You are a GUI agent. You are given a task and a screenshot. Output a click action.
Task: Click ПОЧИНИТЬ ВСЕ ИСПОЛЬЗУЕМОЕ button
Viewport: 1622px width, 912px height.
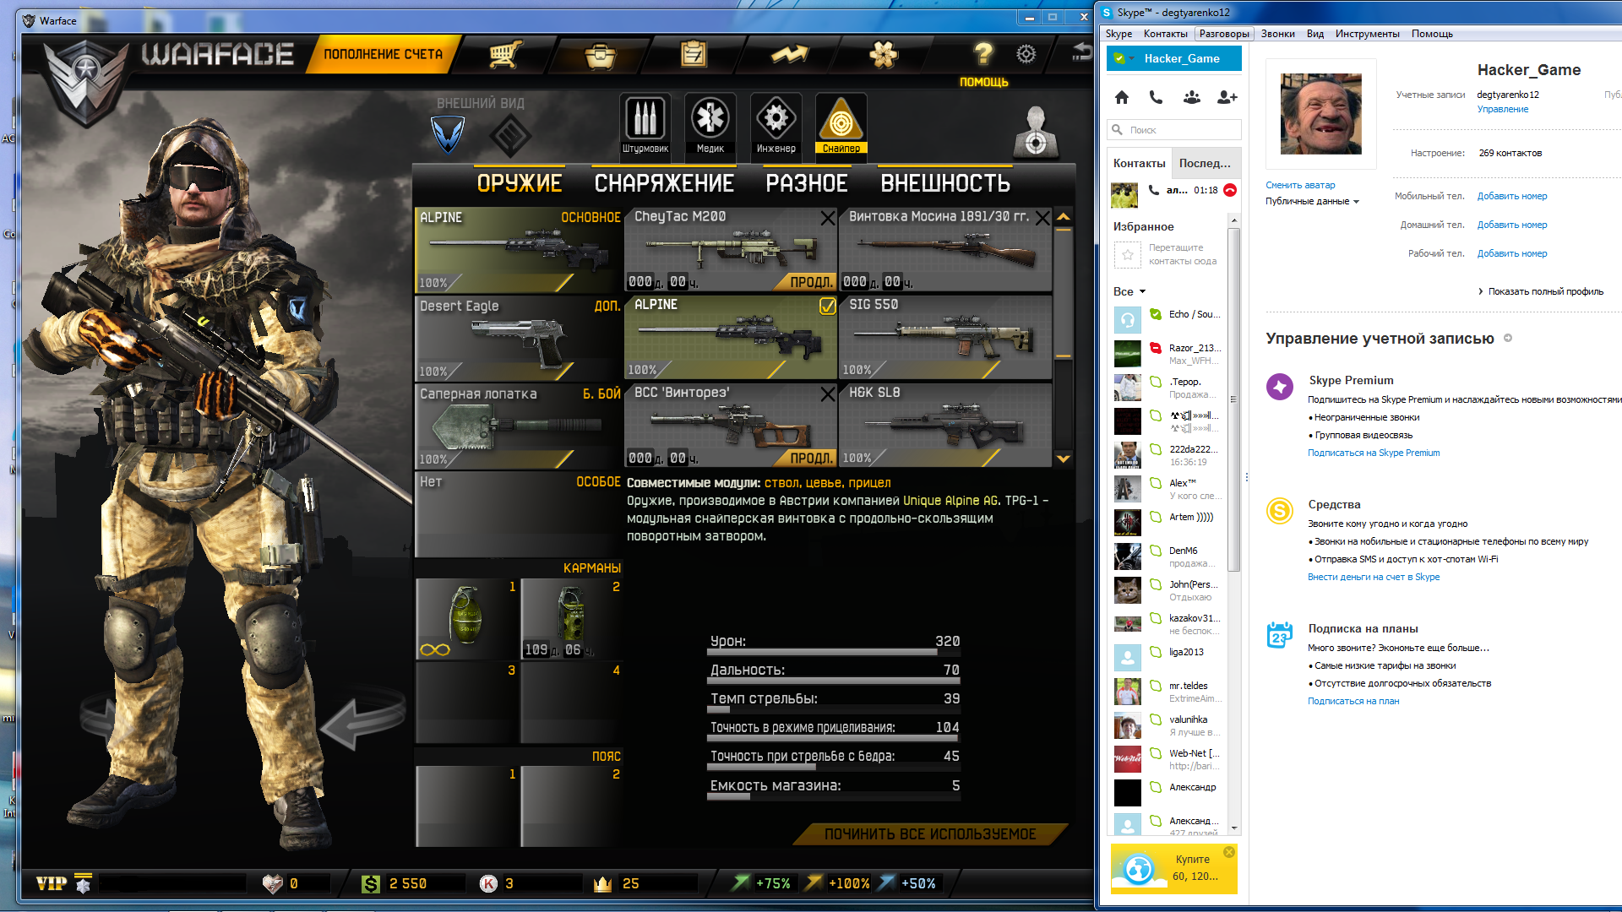[929, 834]
